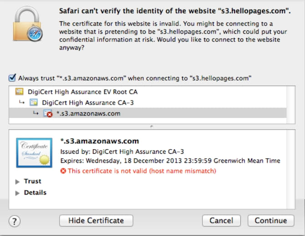
Task: Expand the Trust disclosure triangle
Action: [17, 181]
